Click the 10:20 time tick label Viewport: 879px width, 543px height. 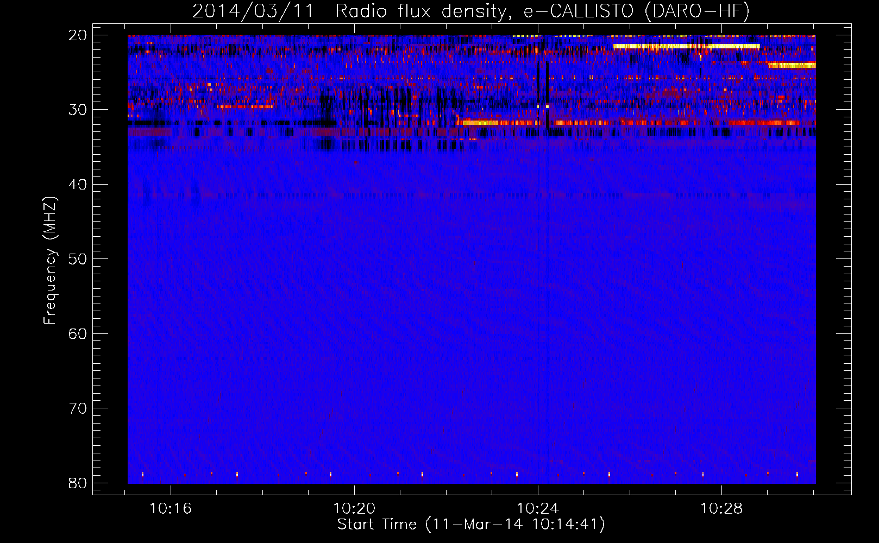tap(354, 509)
